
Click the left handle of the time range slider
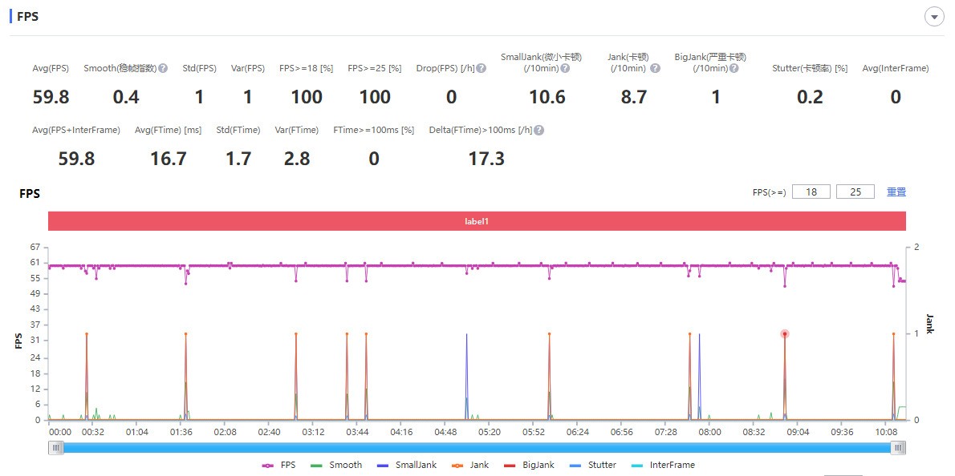coord(56,448)
